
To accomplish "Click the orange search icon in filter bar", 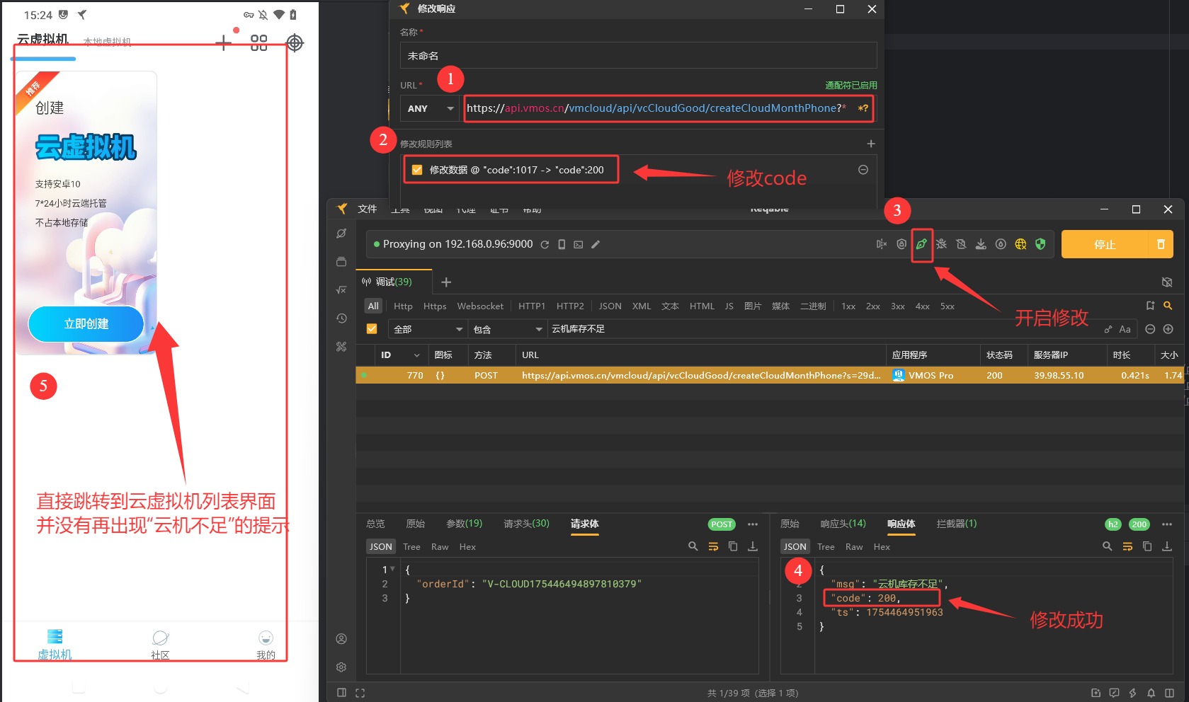I will click(1168, 306).
